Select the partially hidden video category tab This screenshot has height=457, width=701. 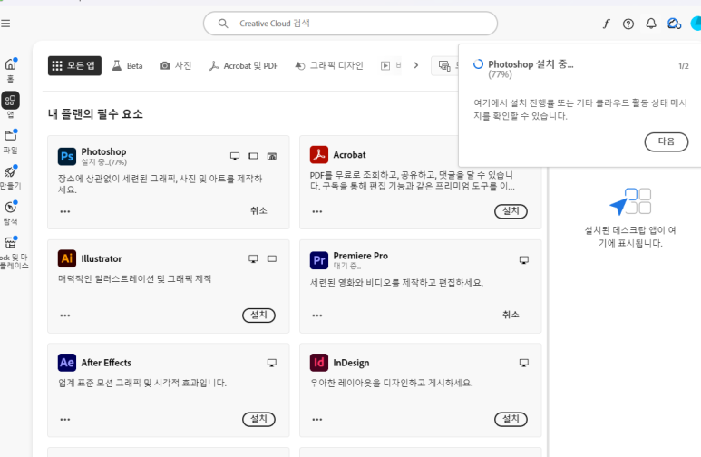391,65
